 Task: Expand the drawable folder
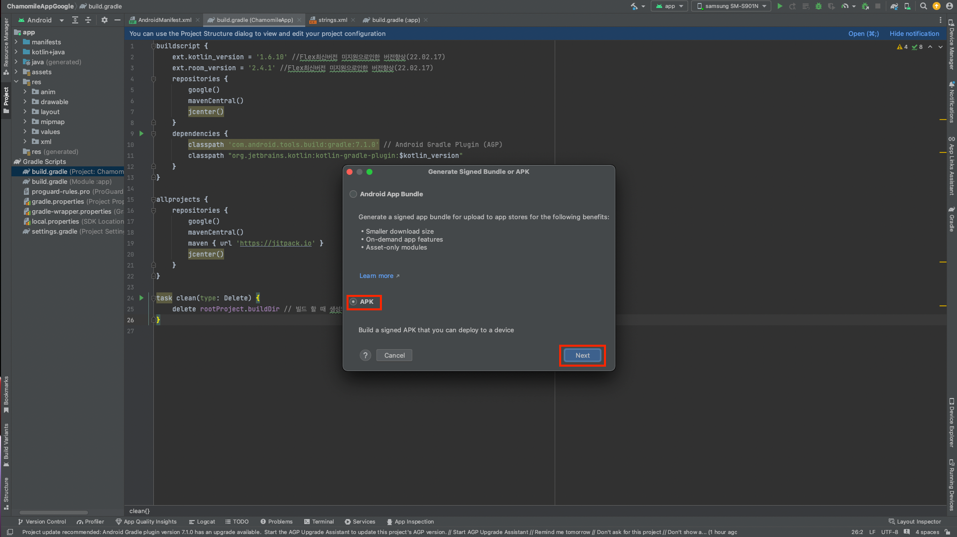click(25, 102)
